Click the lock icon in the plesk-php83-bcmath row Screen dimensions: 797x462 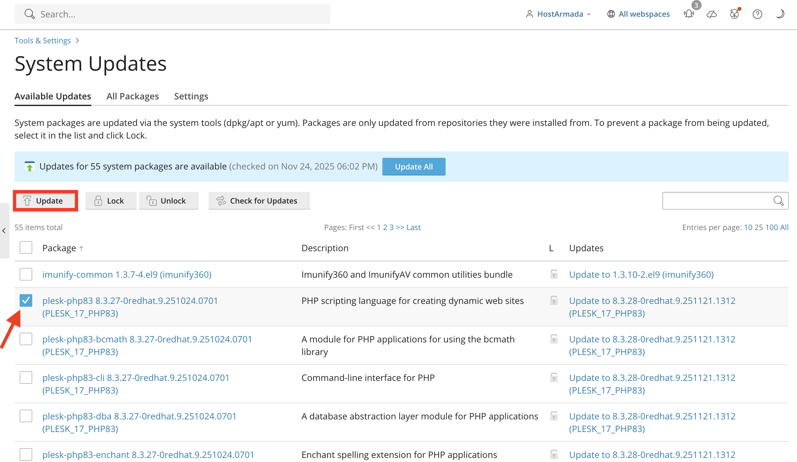click(554, 339)
